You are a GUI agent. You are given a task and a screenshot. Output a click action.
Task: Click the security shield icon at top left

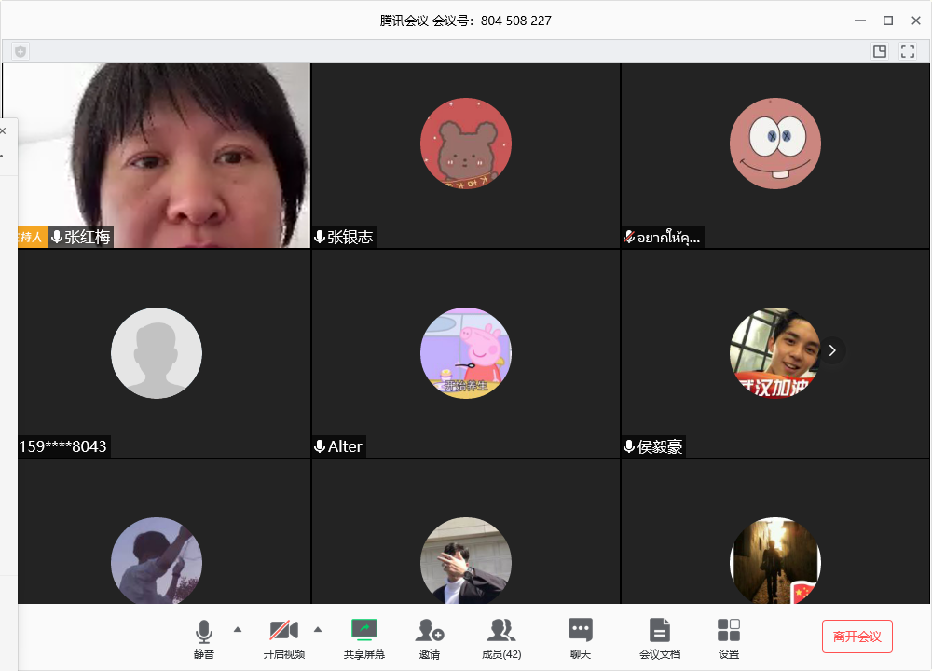[21, 51]
